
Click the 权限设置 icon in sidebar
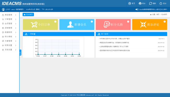[x=3, y=45]
